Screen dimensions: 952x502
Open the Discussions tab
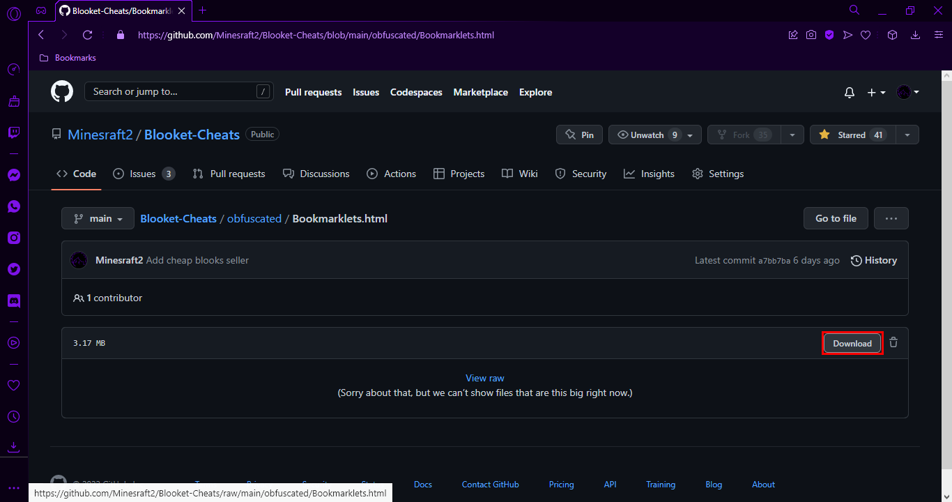(x=316, y=174)
